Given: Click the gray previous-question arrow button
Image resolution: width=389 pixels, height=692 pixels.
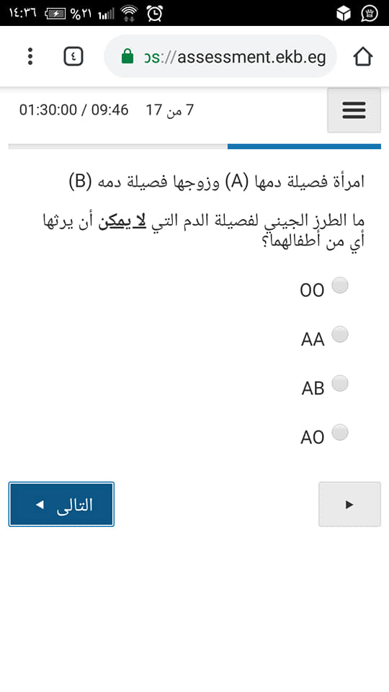Looking at the screenshot, I should click(x=349, y=504).
